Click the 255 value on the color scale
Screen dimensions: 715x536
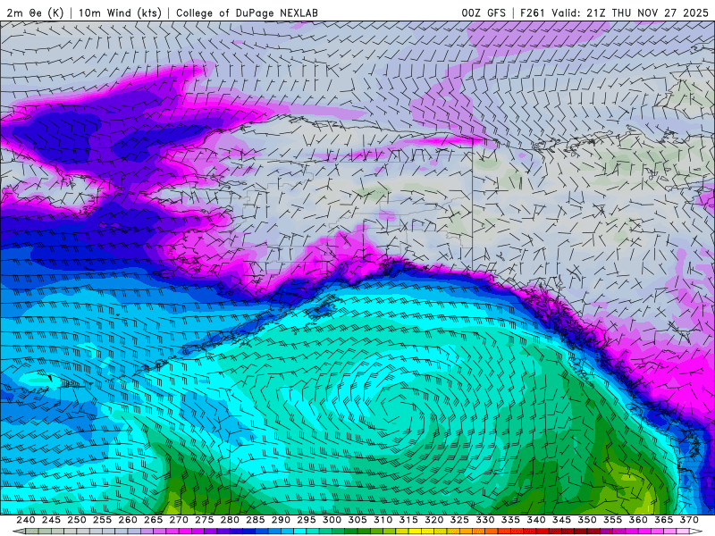[x=102, y=520]
